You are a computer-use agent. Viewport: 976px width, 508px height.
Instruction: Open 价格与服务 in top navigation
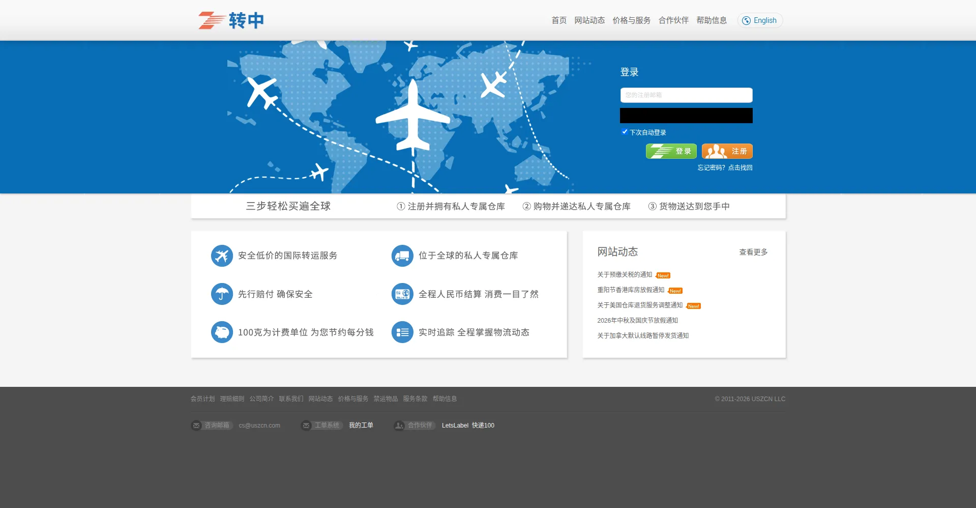click(x=632, y=20)
